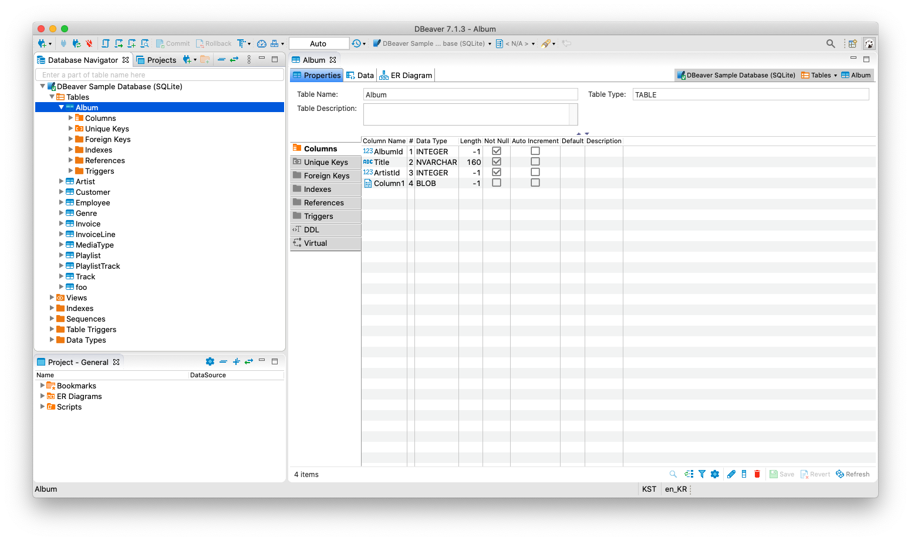The width and height of the screenshot is (911, 541).
Task: Click the Transaction log clock icon
Action: point(356,43)
